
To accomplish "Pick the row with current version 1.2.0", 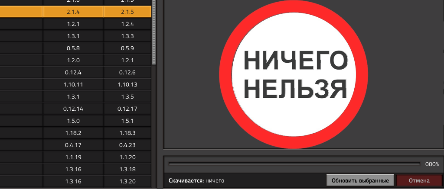I will [73, 60].
